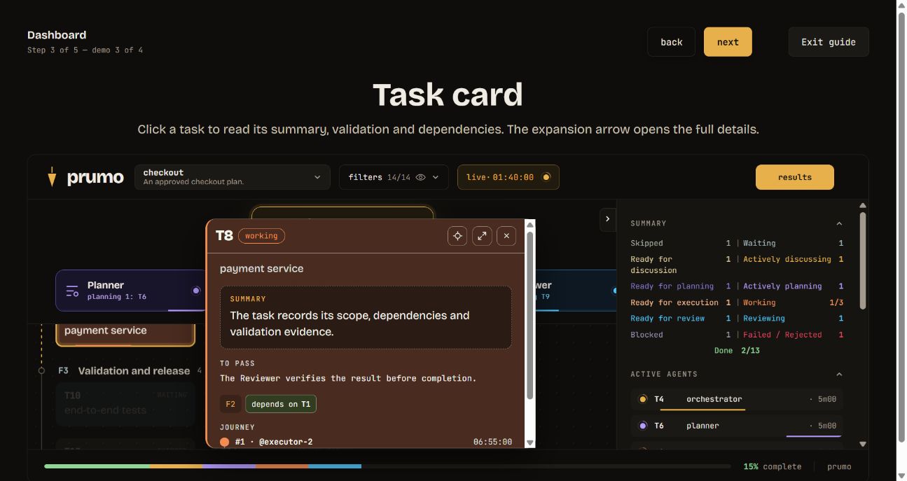Click Ready for discussion status

pos(680,265)
